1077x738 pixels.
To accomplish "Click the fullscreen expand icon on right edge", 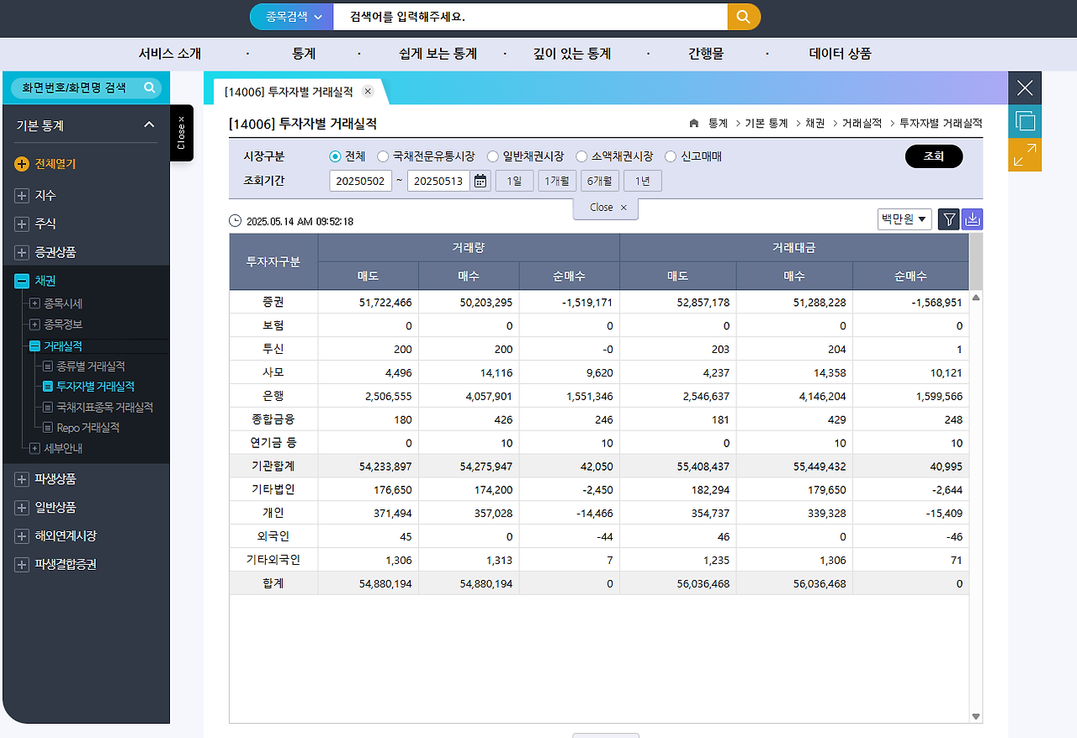I will (1025, 155).
